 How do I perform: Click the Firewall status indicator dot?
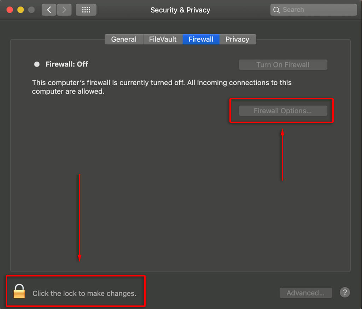pyautogui.click(x=37, y=64)
